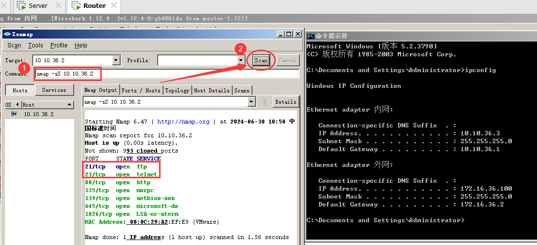This screenshot has width=537, height=245.
Task: Click the 'Host is up' line in output
Action: tap(131, 143)
